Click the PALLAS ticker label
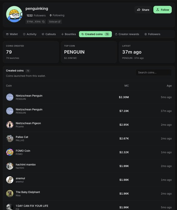The width and height of the screenshot is (177, 210). (20, 140)
